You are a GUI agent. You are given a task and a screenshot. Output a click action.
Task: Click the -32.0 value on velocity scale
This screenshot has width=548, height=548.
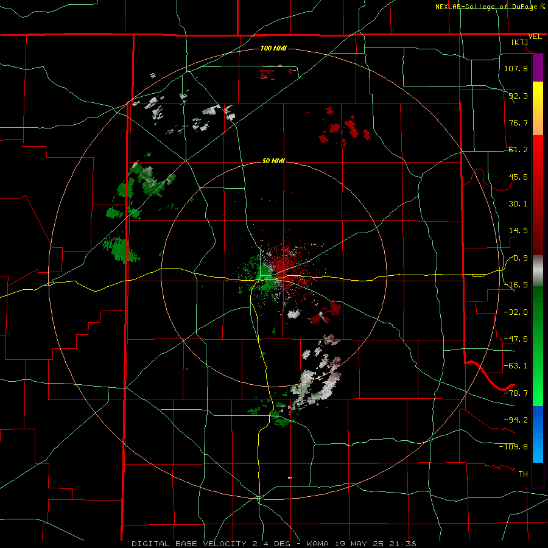(x=516, y=312)
